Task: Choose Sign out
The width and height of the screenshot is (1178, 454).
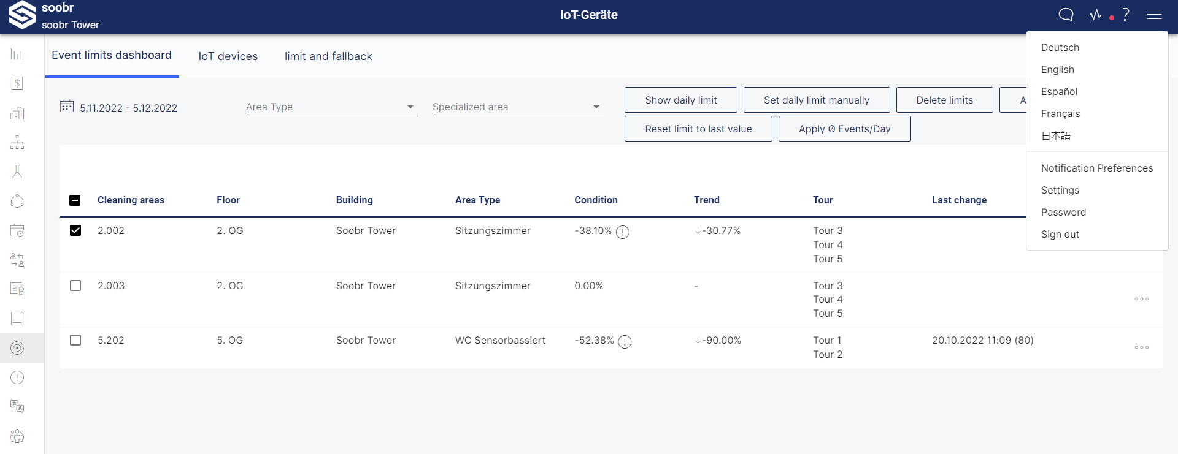Action: 1060,235
